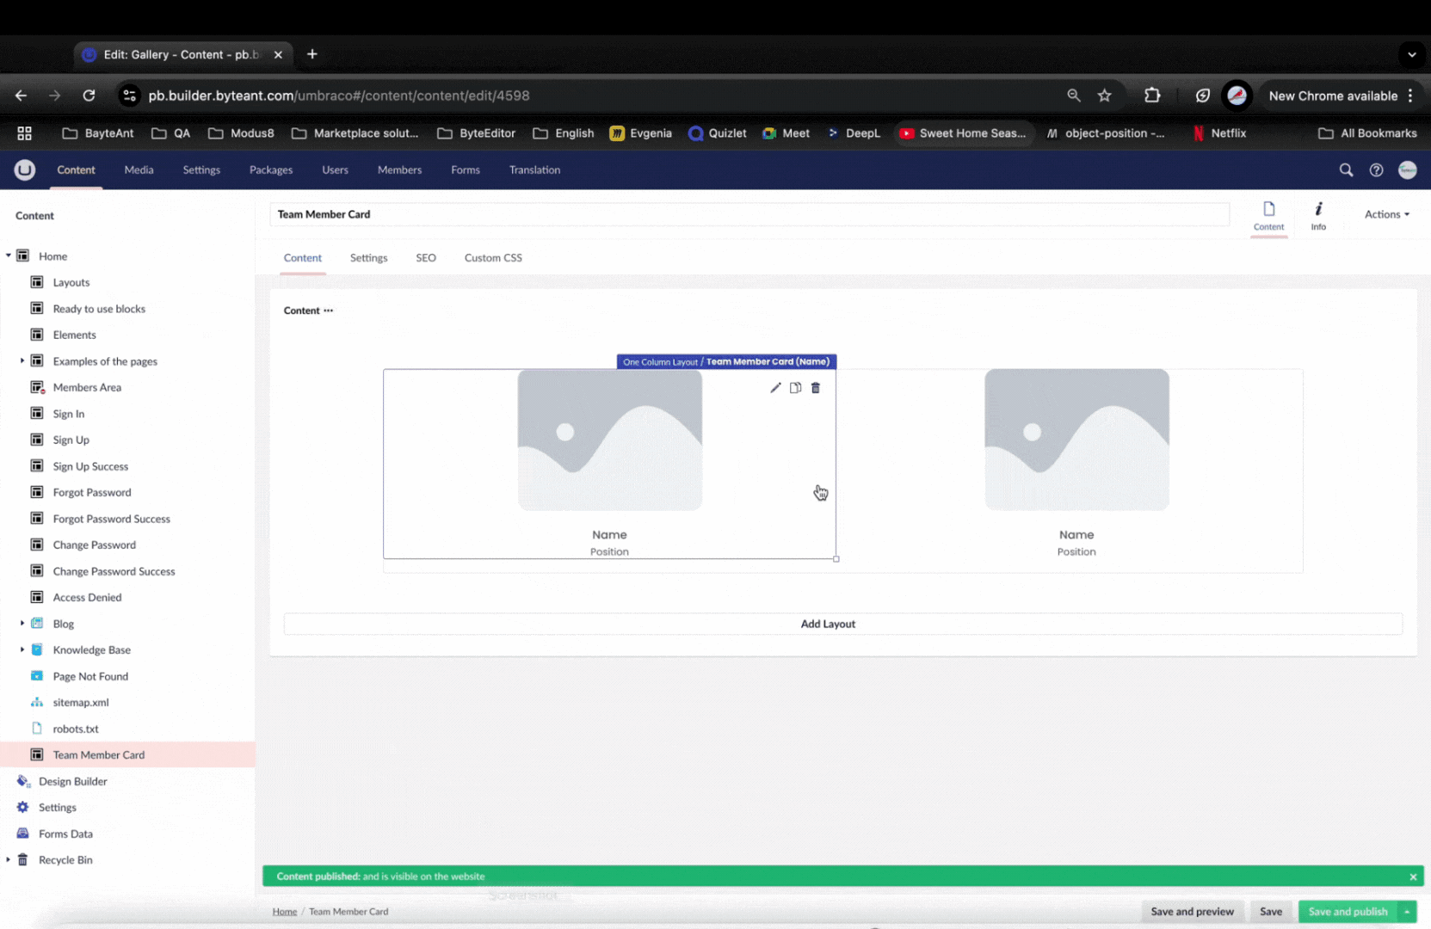This screenshot has width=1431, height=929.
Task: Switch to the Custom CSS tab
Action: 493,258
